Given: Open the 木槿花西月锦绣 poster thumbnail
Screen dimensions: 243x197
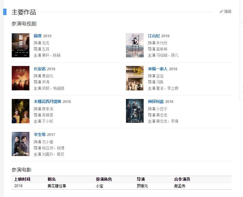Looking at the screenshot, I should (20, 111).
